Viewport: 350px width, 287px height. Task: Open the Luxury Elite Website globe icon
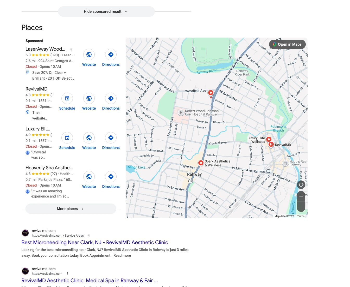click(x=89, y=138)
